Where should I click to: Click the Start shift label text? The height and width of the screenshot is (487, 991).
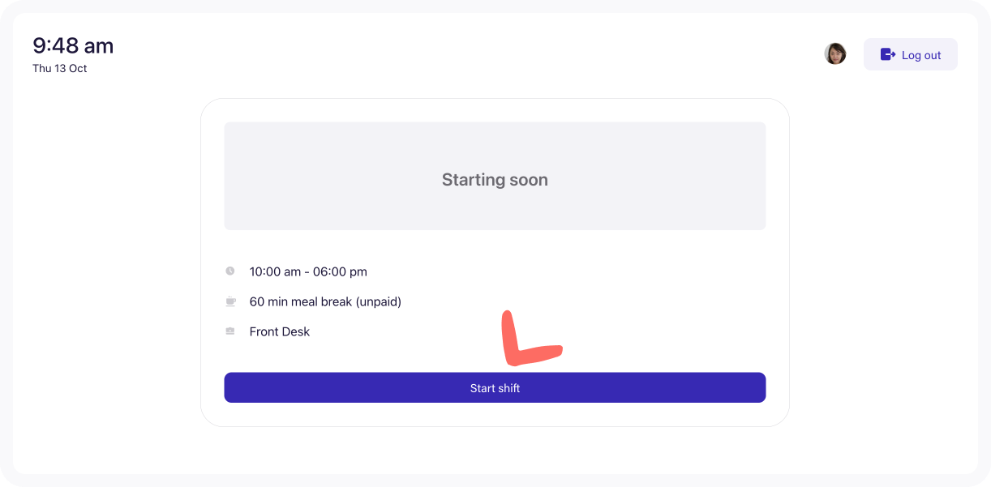pos(495,388)
